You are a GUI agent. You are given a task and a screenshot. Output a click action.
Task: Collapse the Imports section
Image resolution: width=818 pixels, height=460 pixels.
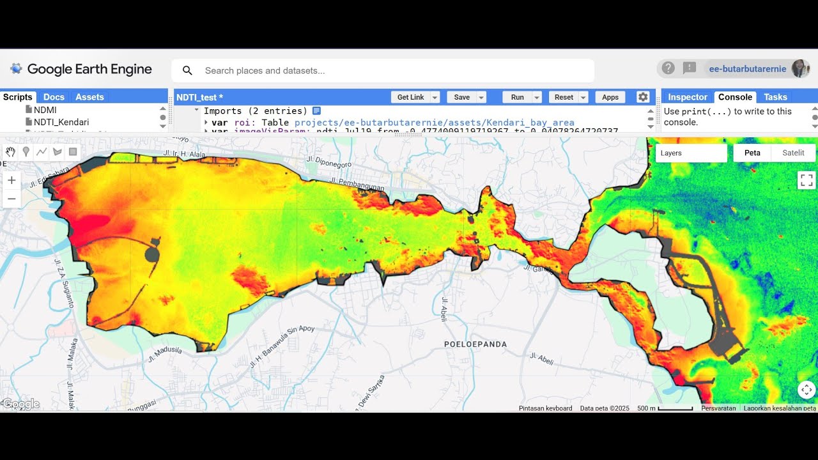[x=197, y=111]
